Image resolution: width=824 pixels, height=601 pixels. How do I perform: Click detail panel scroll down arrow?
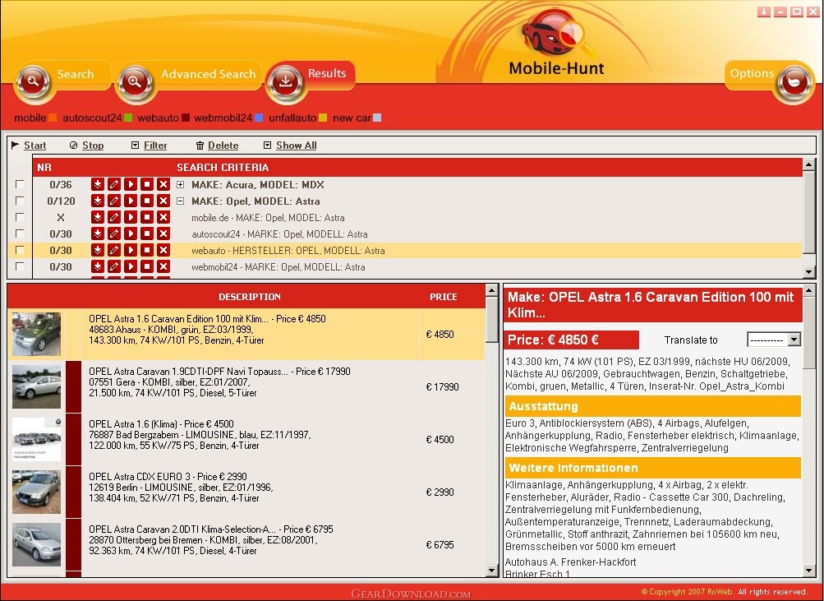click(809, 571)
